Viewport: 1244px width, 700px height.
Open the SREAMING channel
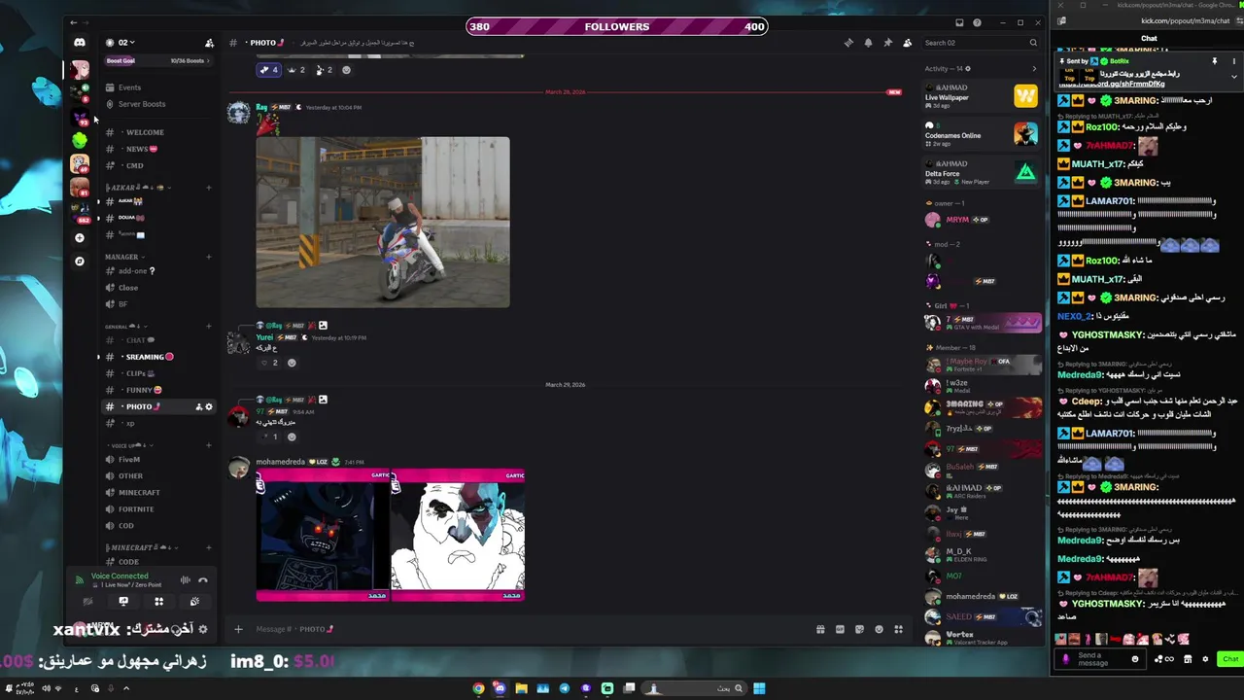click(x=155, y=357)
